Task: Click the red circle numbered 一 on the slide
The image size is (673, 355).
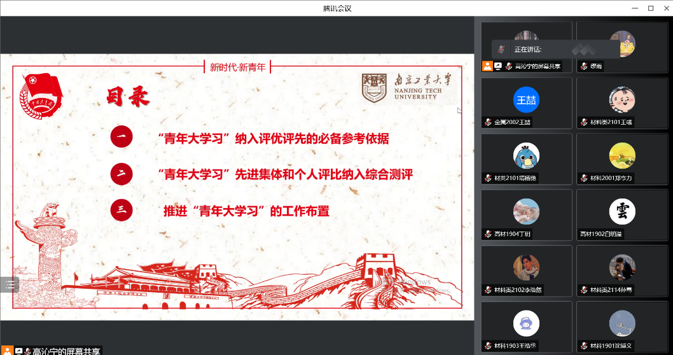Action: click(x=121, y=137)
